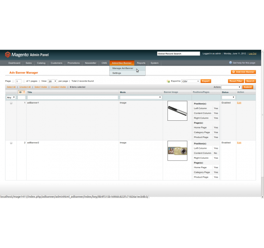The width and height of the screenshot is (264, 248).
Task: Open the Status filter dropdown
Action: [x=228, y=97]
